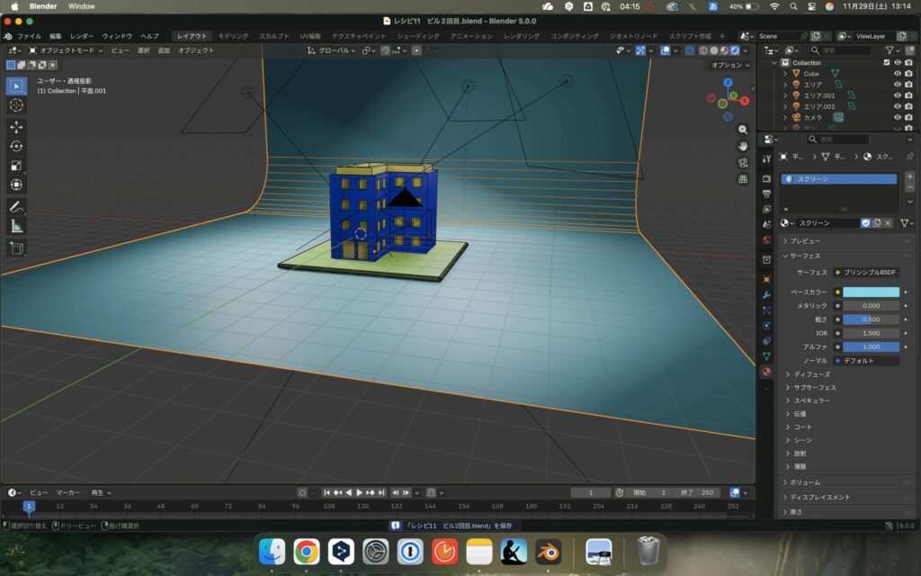Open the Tool properties tab
This screenshot has height=576, width=921.
[x=766, y=158]
